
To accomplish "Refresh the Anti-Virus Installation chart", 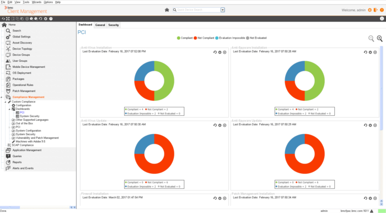I will 215,52.
